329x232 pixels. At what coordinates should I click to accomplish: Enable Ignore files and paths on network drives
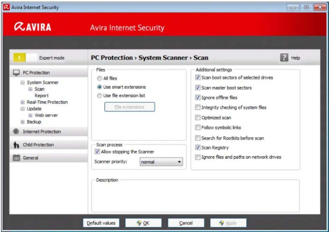(198, 157)
